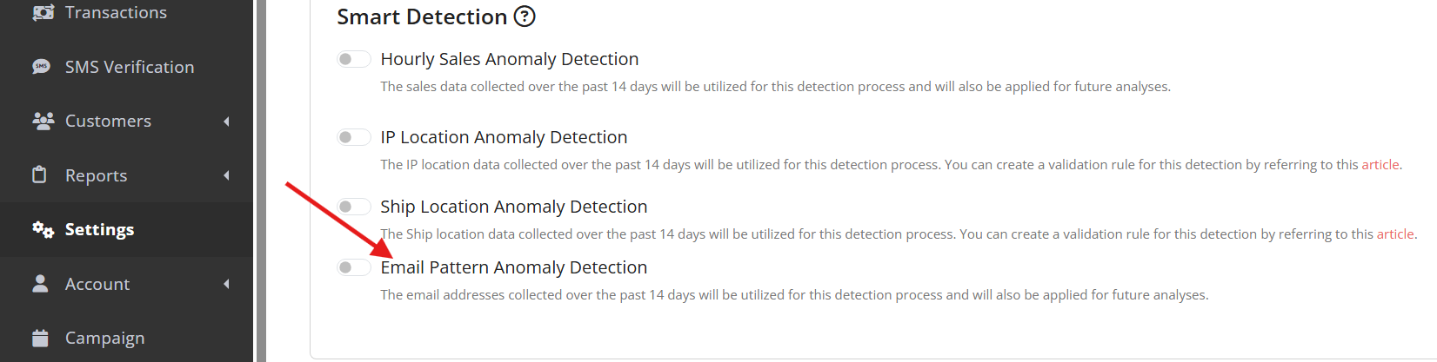Screen dimensions: 1437x362
Task: Open article link for Ship location detection
Action: click(x=1394, y=234)
